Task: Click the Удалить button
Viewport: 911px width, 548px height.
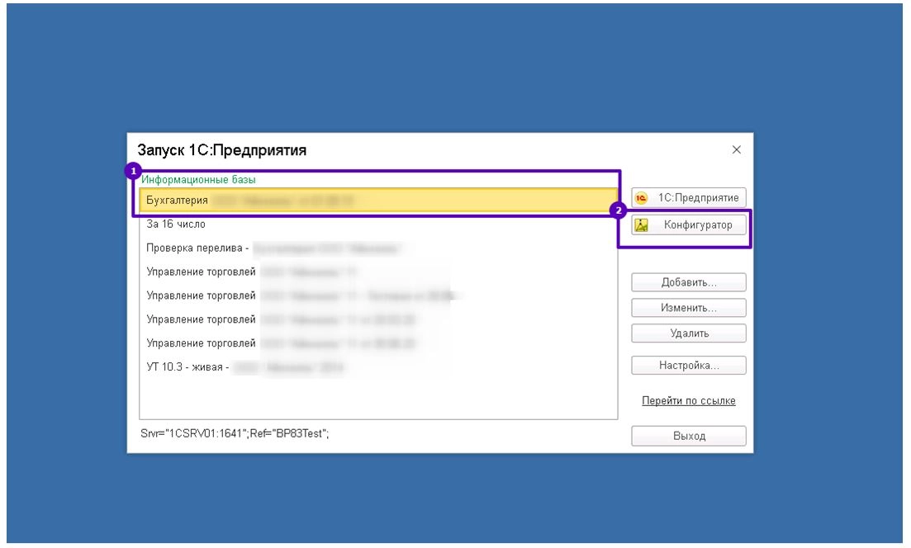Action: 689,333
